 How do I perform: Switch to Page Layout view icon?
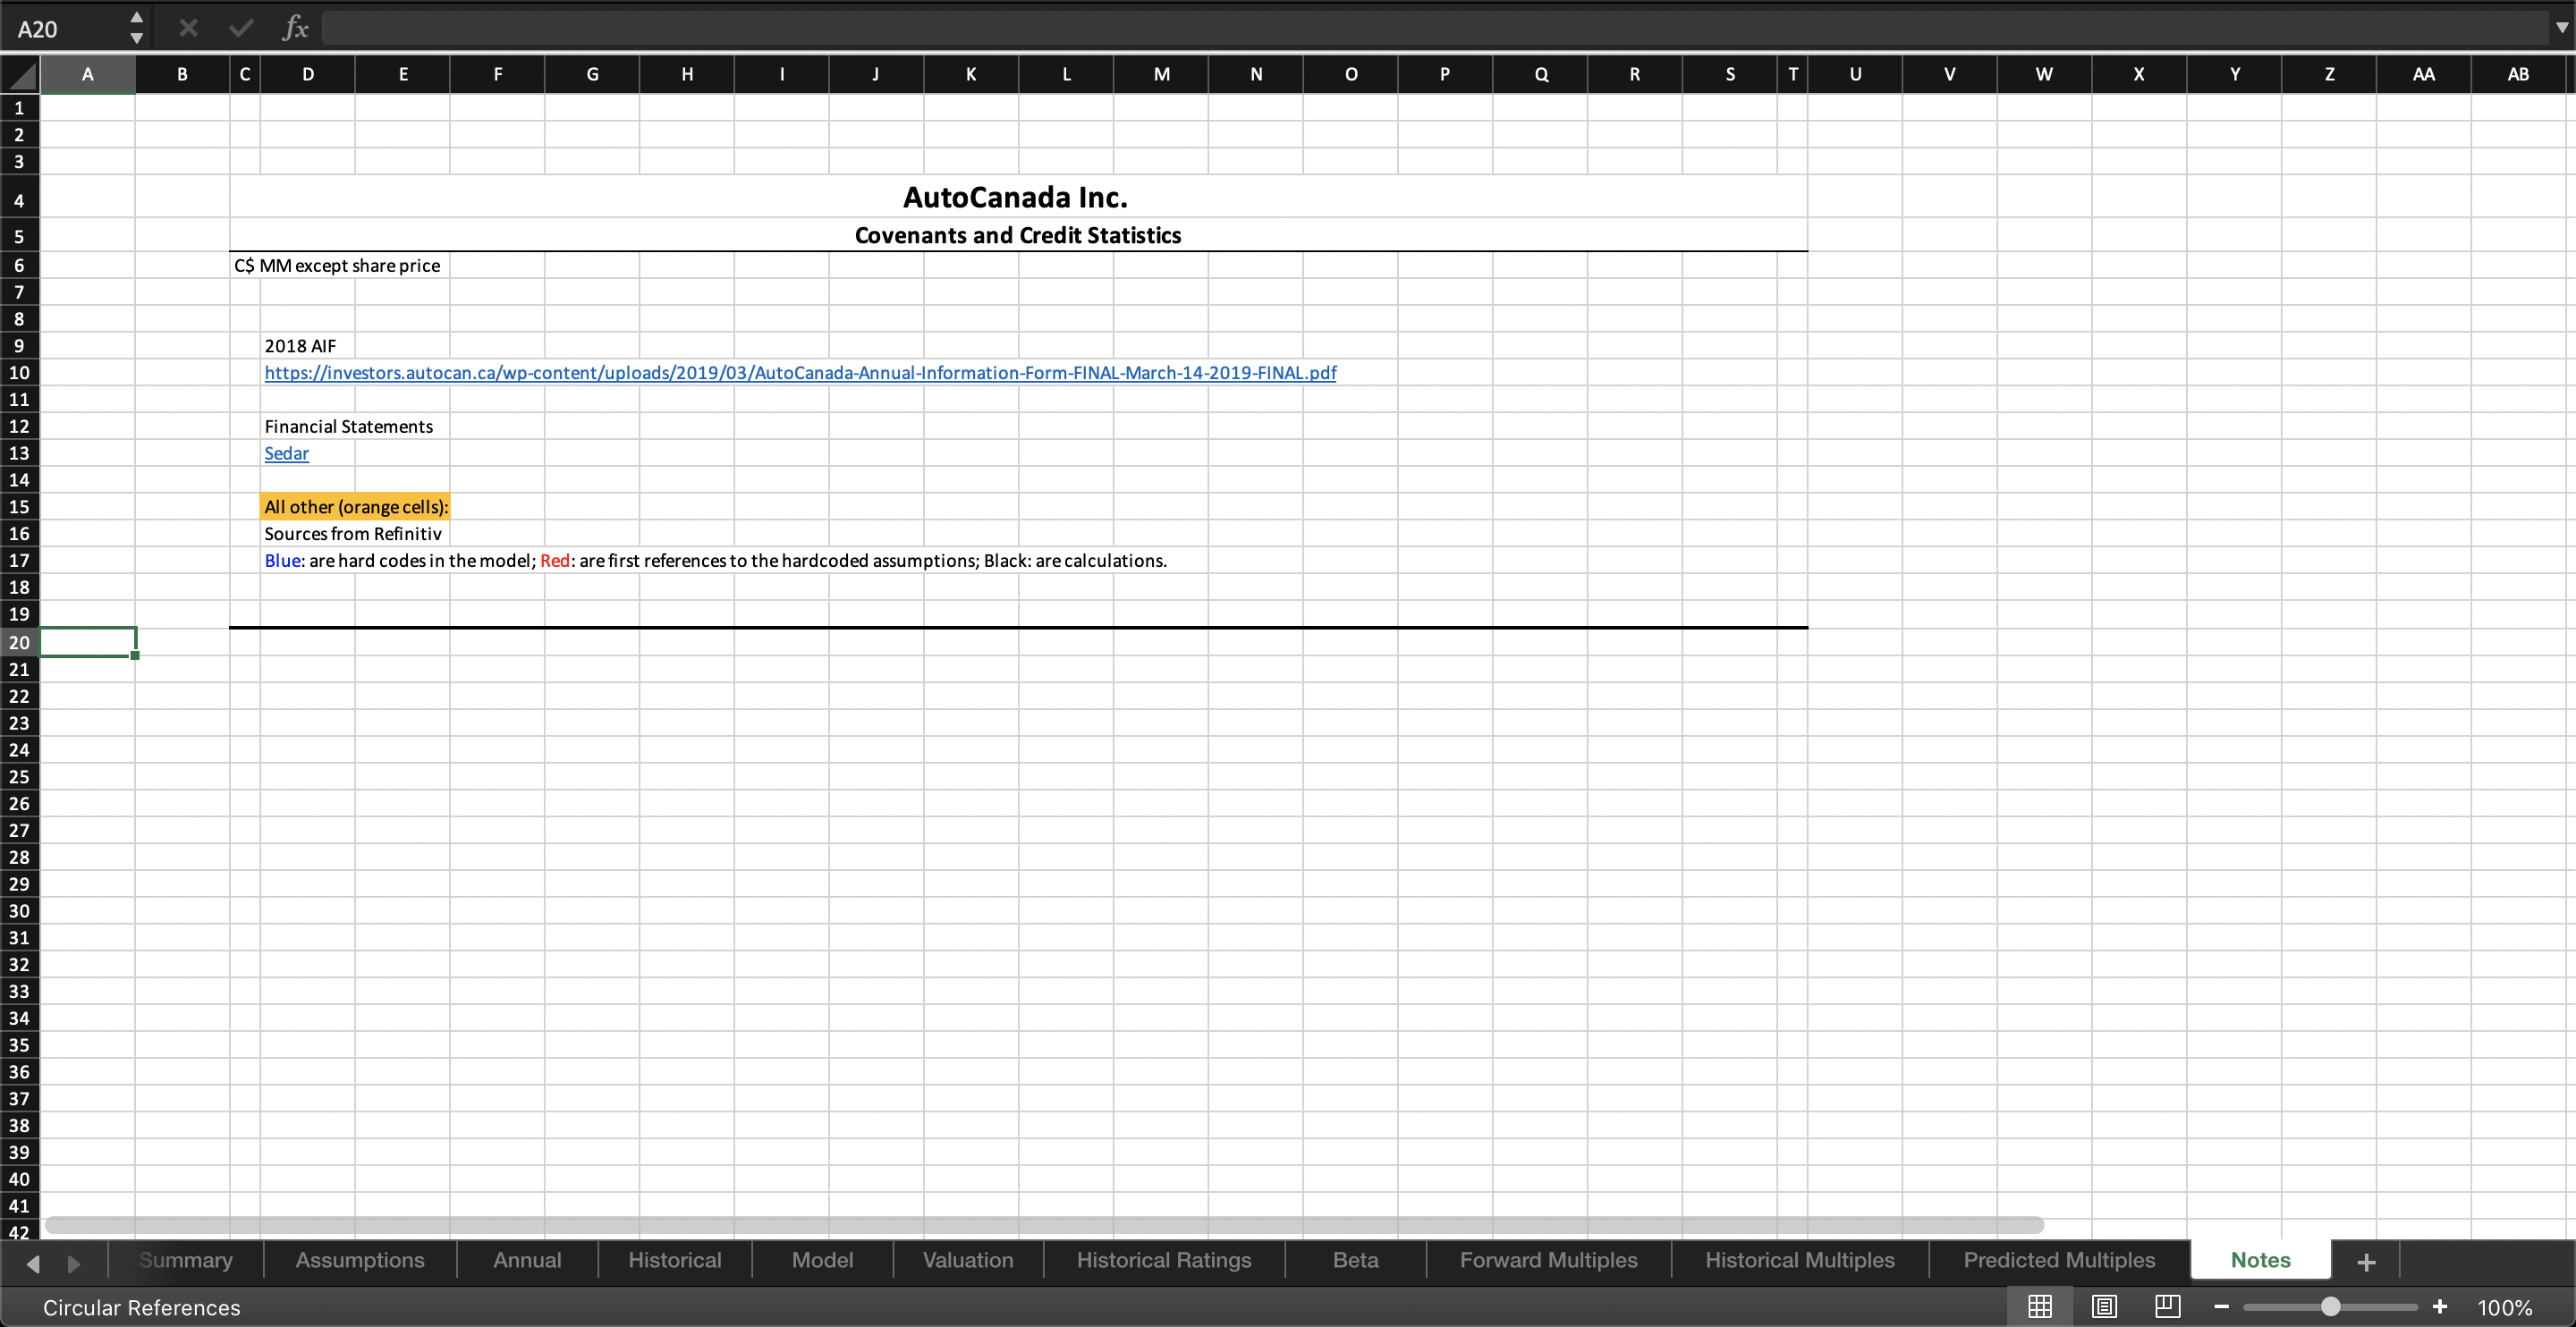pos(2104,1306)
